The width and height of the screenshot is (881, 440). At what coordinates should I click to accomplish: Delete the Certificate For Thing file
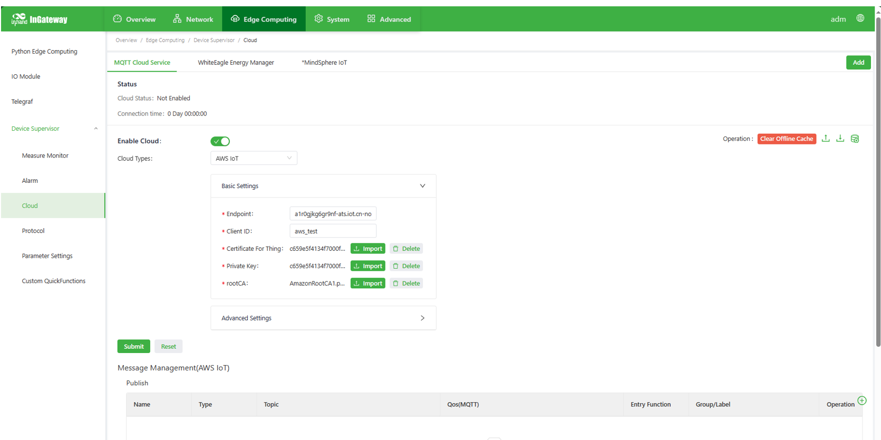[x=406, y=249]
